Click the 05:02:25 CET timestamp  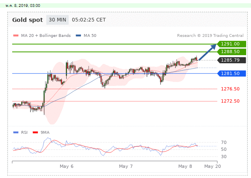(x=89, y=20)
